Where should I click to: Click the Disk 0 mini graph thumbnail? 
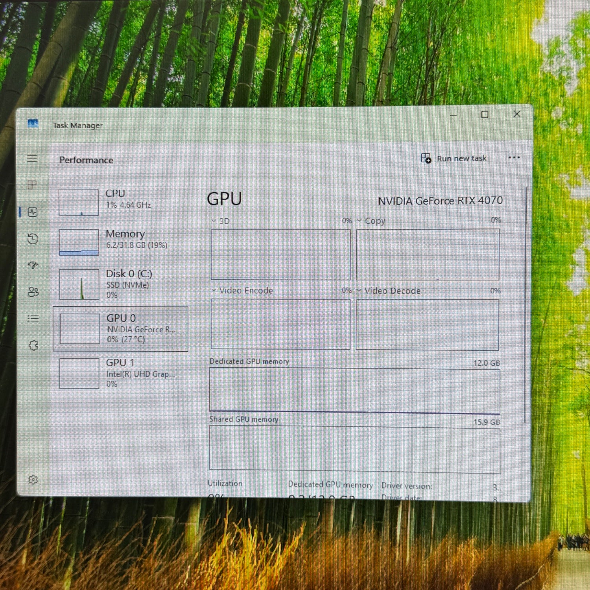point(79,284)
